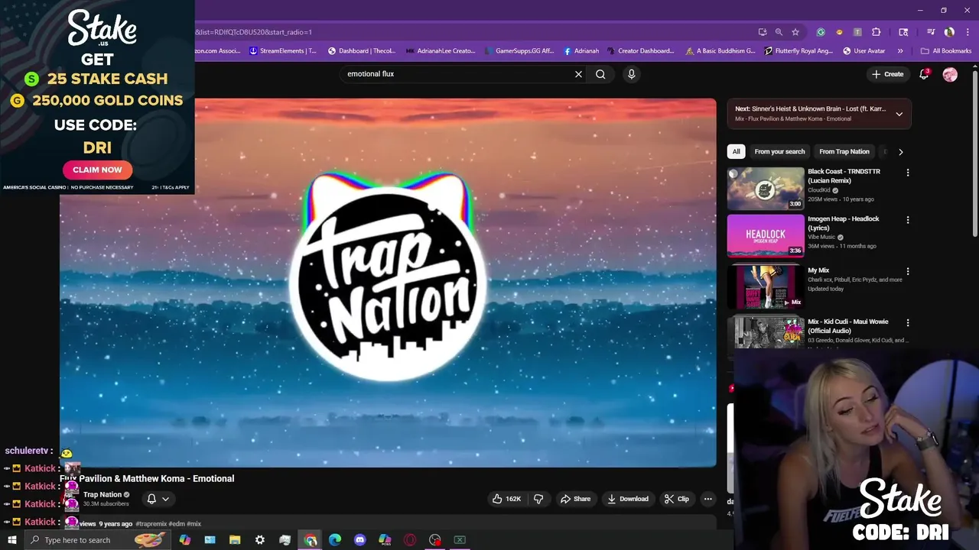This screenshot has height=550, width=979.
Task: Show more filter chips with right arrow
Action: 900,151
